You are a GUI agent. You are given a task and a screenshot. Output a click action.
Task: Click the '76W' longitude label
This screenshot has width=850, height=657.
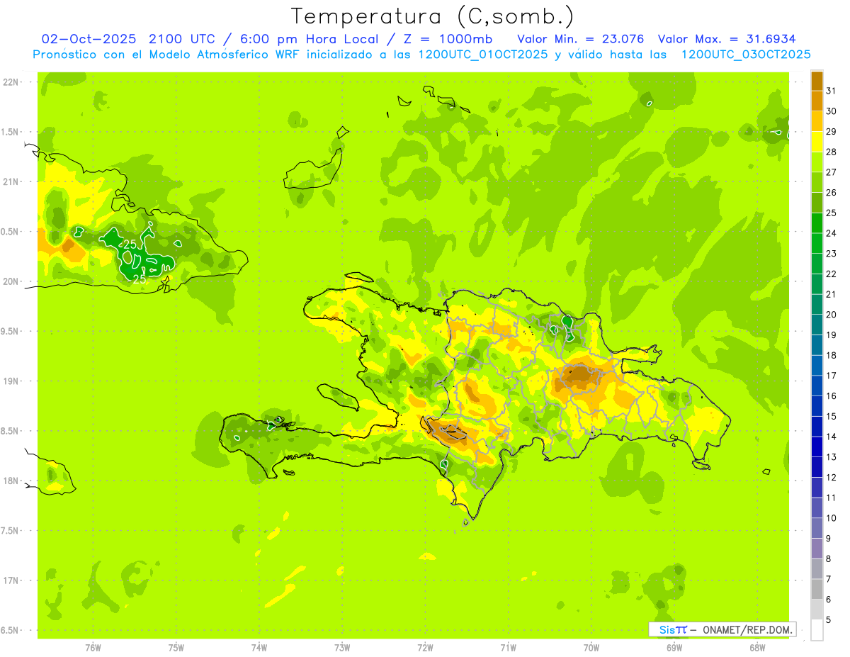coord(93,648)
